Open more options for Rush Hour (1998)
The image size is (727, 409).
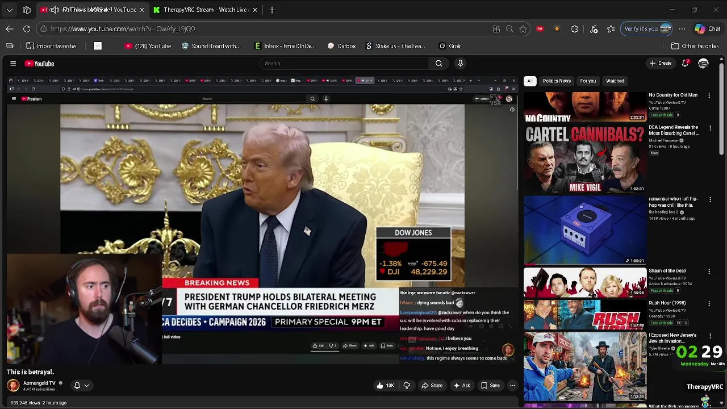709,304
